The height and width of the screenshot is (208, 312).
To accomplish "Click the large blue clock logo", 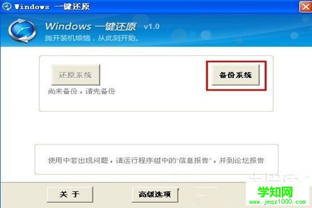I will pos(22,31).
